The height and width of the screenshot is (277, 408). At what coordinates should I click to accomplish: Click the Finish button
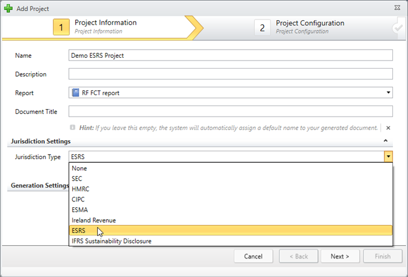[383, 256]
